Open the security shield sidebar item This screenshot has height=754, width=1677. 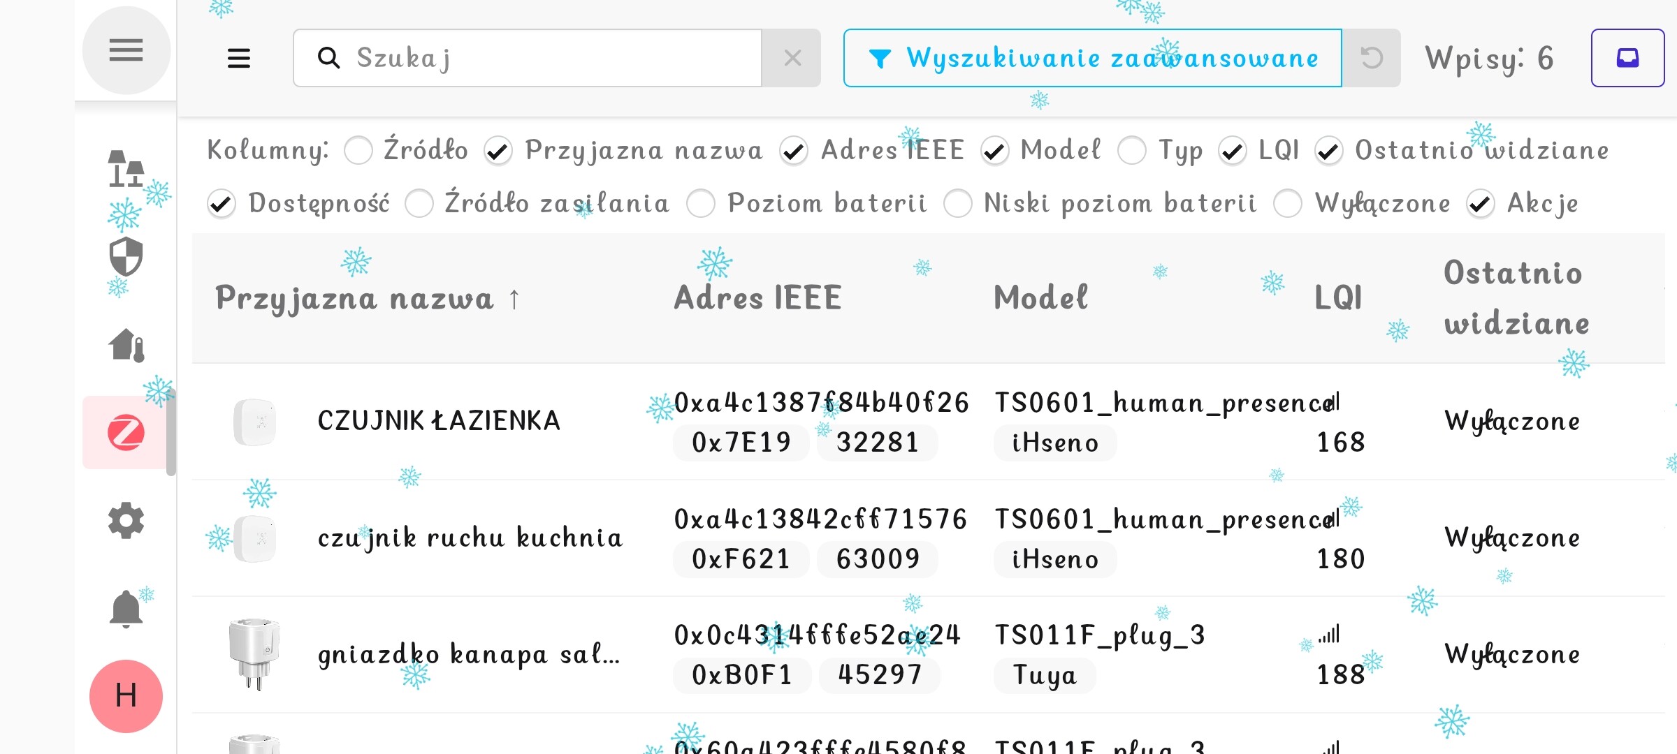click(126, 257)
